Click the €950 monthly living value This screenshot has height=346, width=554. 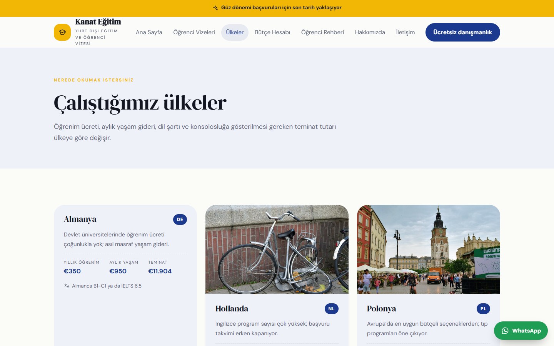(x=118, y=271)
